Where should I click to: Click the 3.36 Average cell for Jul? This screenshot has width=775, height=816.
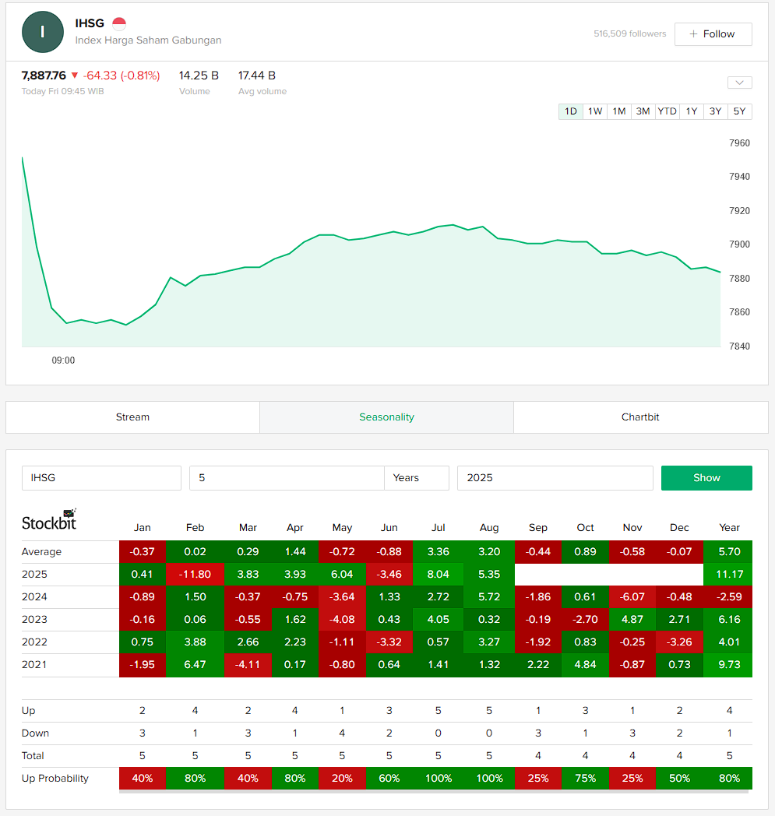click(439, 551)
